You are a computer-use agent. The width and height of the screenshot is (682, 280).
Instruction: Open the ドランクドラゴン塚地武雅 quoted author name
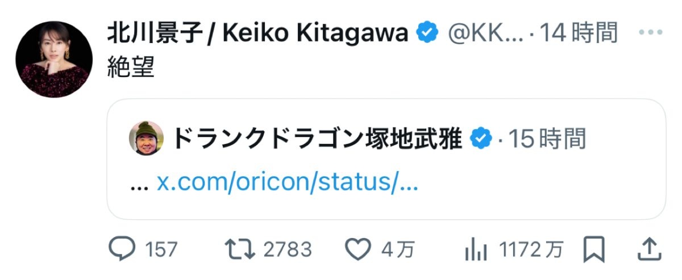coord(317,138)
